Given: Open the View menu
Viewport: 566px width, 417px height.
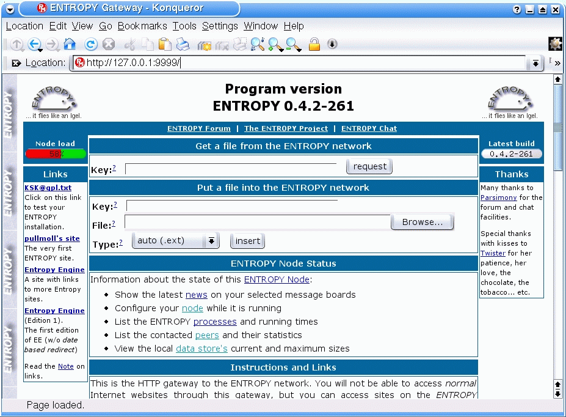Looking at the screenshot, I should [82, 26].
